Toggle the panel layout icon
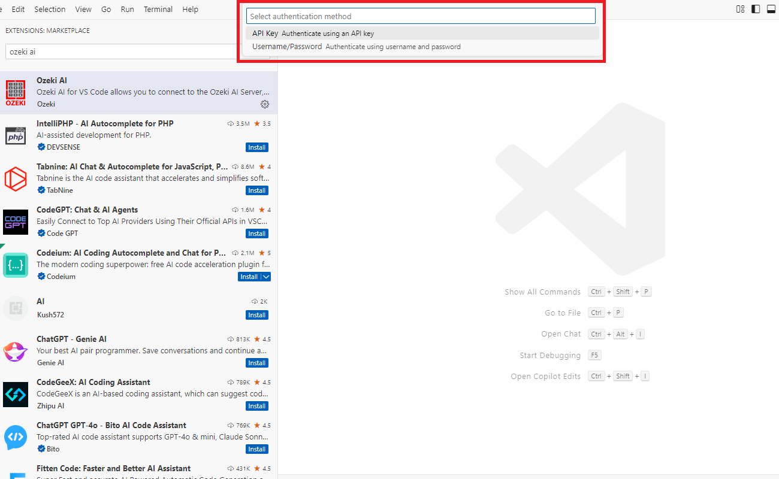Viewport: 779px width, 479px height. click(771, 9)
